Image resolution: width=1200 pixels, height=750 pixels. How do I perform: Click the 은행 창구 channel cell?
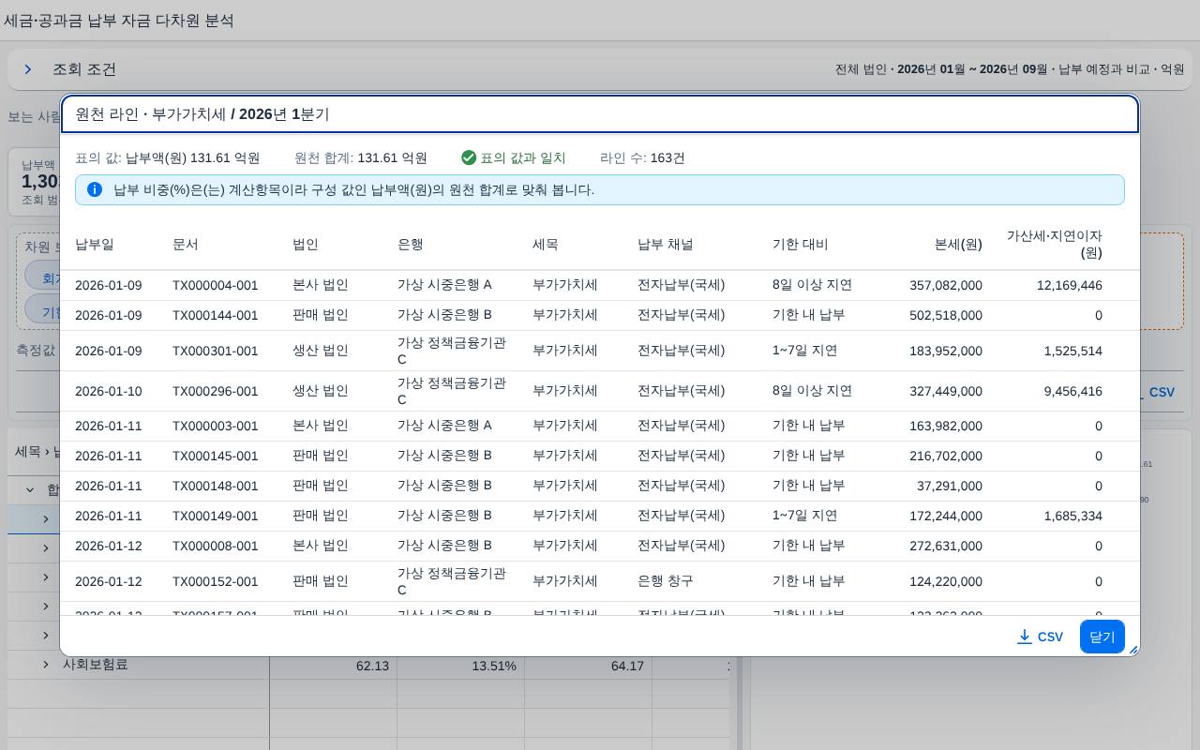tap(666, 581)
